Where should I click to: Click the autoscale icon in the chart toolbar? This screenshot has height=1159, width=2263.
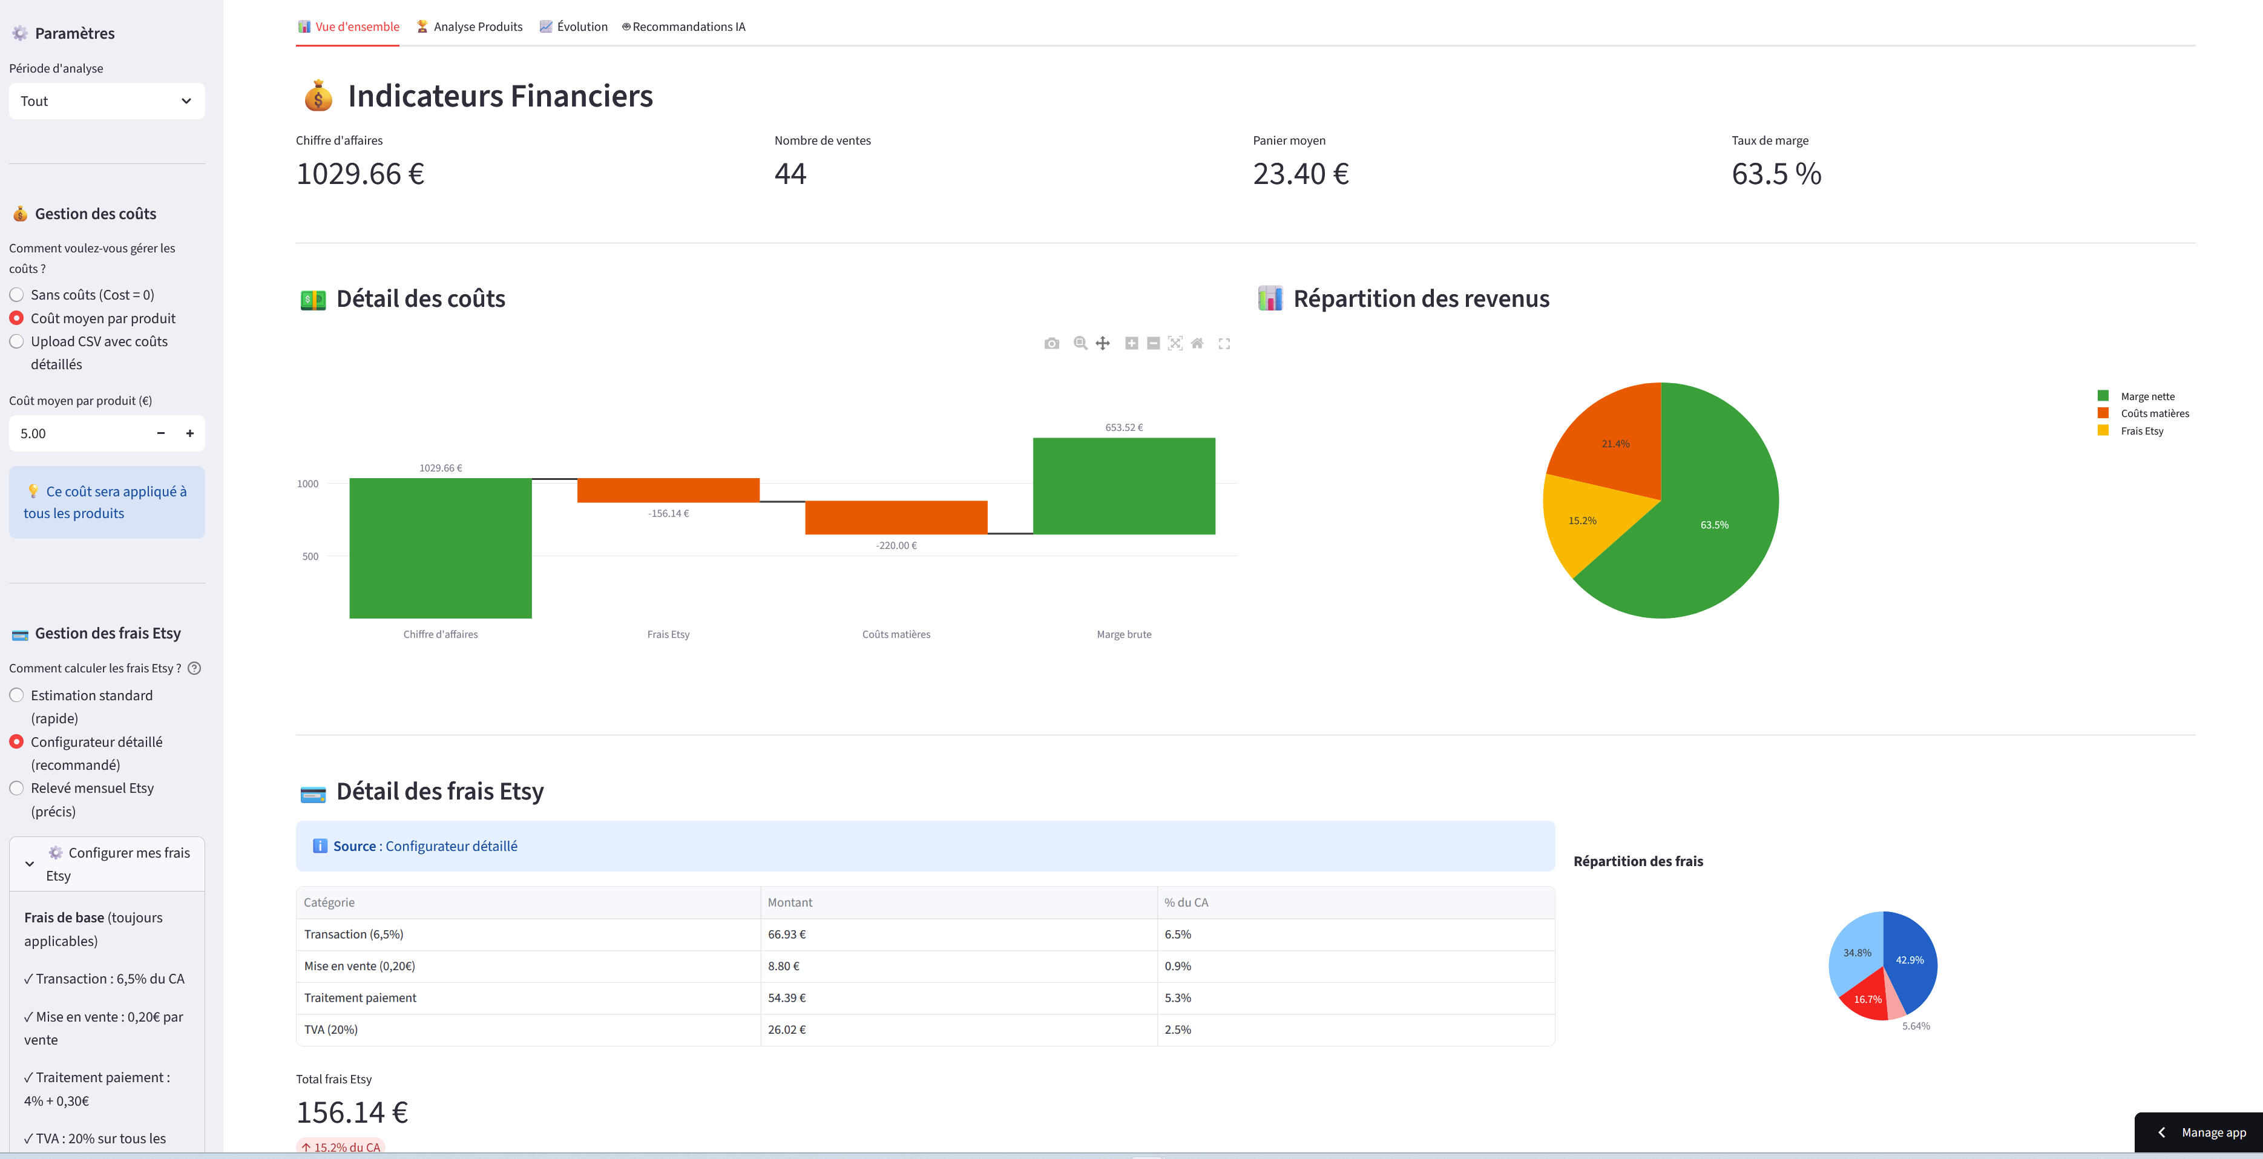(1175, 344)
